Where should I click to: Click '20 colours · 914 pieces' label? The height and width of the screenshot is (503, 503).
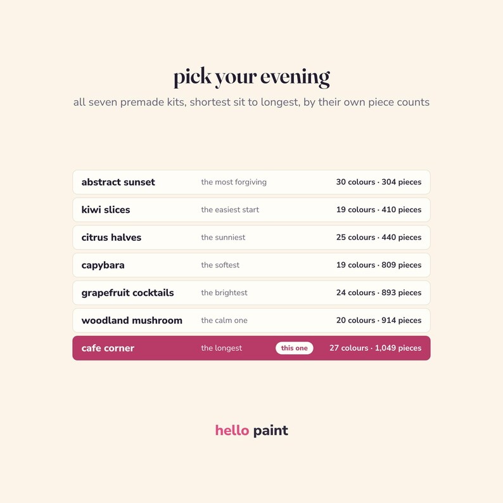379,321
